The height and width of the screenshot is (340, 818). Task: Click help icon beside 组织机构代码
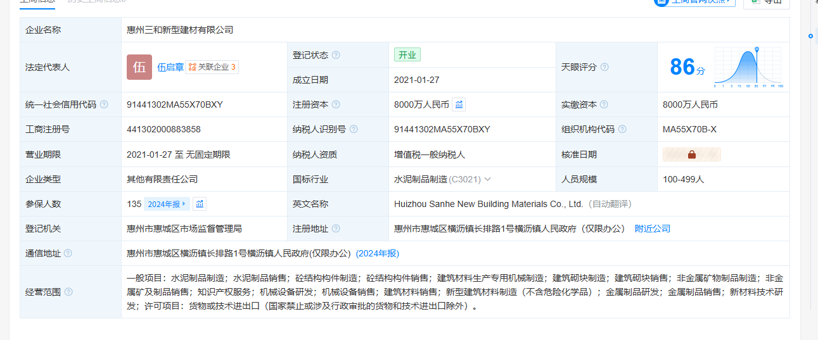pyautogui.click(x=622, y=129)
